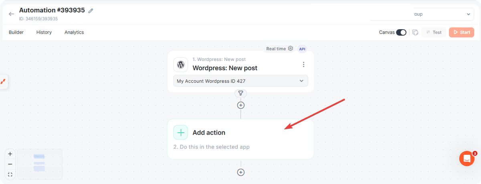Add a step with the plus under the filter

240,105
